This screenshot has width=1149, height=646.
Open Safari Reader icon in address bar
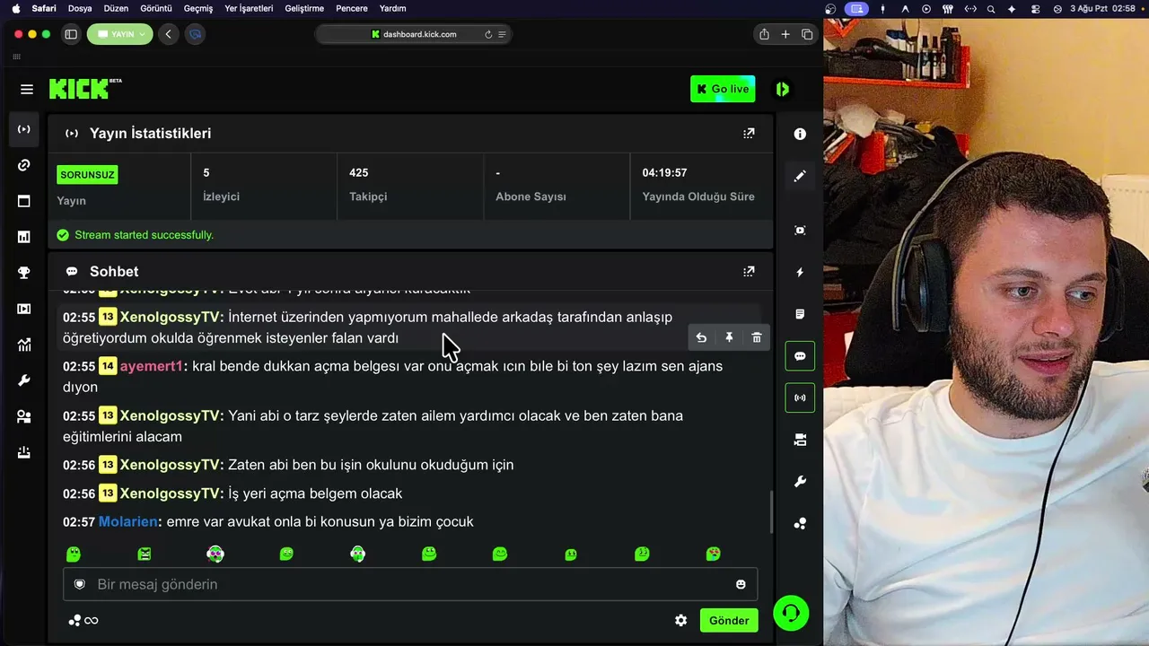click(x=502, y=34)
